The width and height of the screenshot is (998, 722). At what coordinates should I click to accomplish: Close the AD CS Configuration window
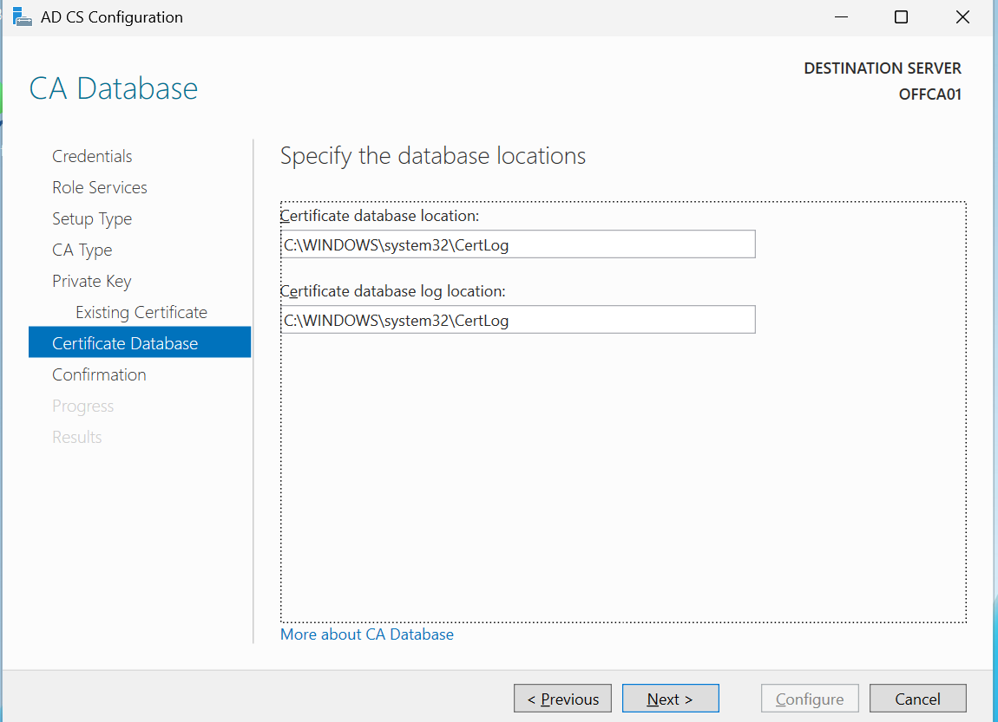pos(962,17)
